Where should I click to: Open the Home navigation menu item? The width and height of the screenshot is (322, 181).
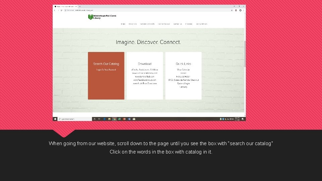123,24
